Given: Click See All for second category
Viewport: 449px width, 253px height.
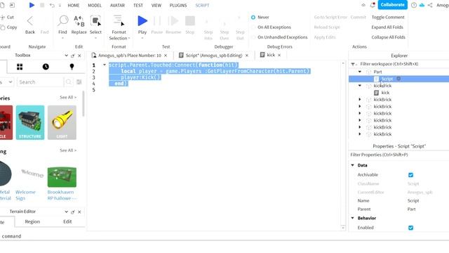Looking at the screenshot, I should 68,150.
